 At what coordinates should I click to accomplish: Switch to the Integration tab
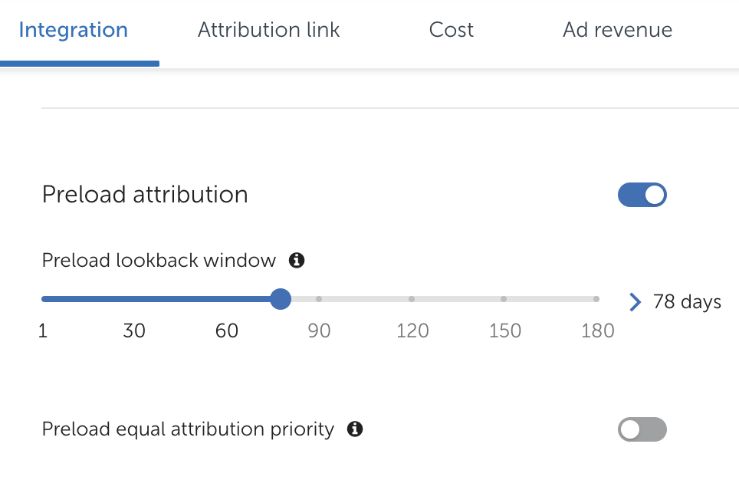click(74, 30)
